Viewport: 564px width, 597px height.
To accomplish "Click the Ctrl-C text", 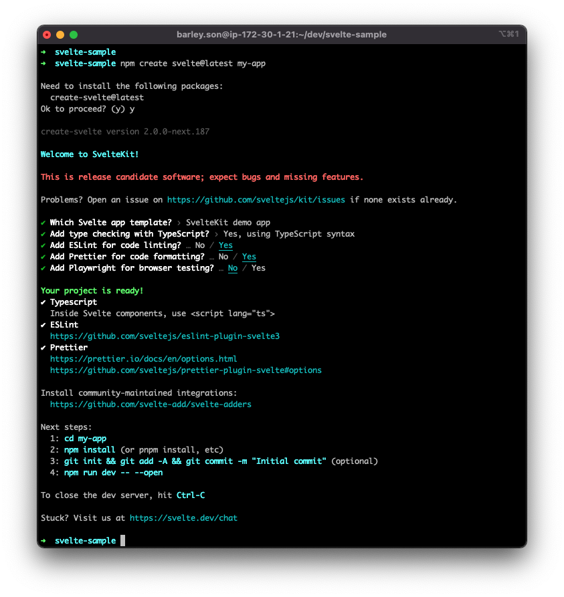I will coord(191,495).
